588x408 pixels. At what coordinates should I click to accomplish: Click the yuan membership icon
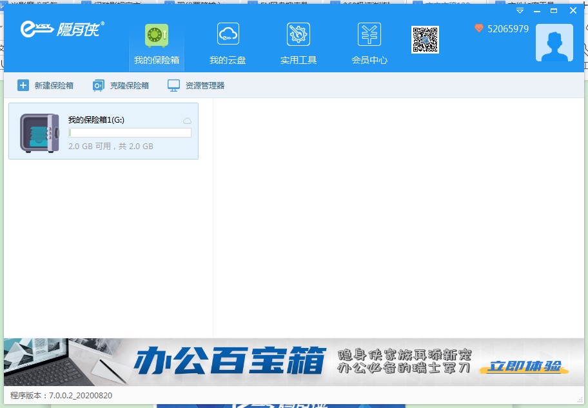pos(369,34)
